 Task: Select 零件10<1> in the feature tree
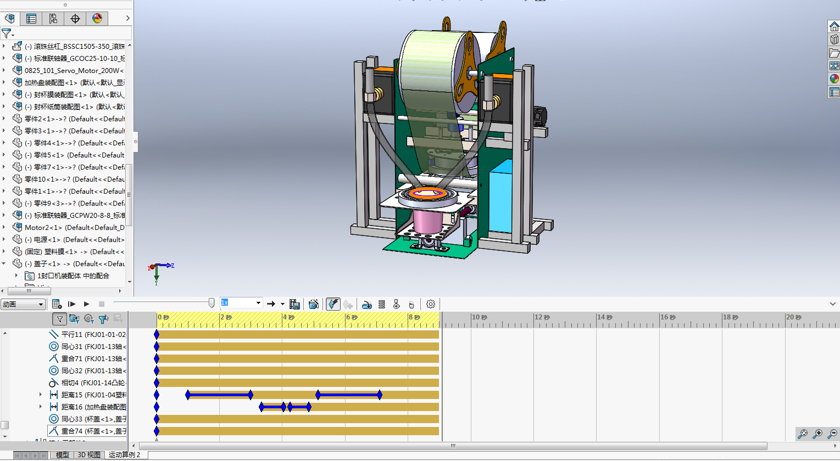coord(69,179)
